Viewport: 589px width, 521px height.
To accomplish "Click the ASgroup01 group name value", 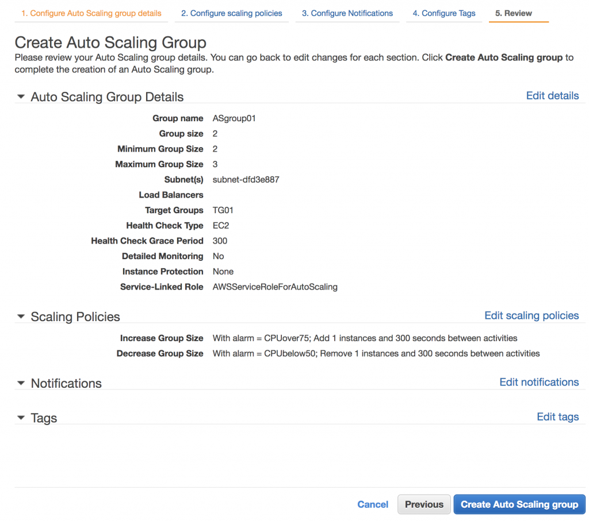I will (x=234, y=118).
